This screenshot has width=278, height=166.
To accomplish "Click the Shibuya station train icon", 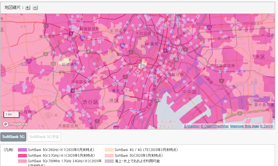I will tap(73, 90).
